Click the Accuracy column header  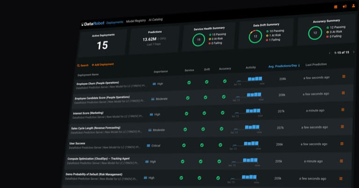(x=225, y=68)
